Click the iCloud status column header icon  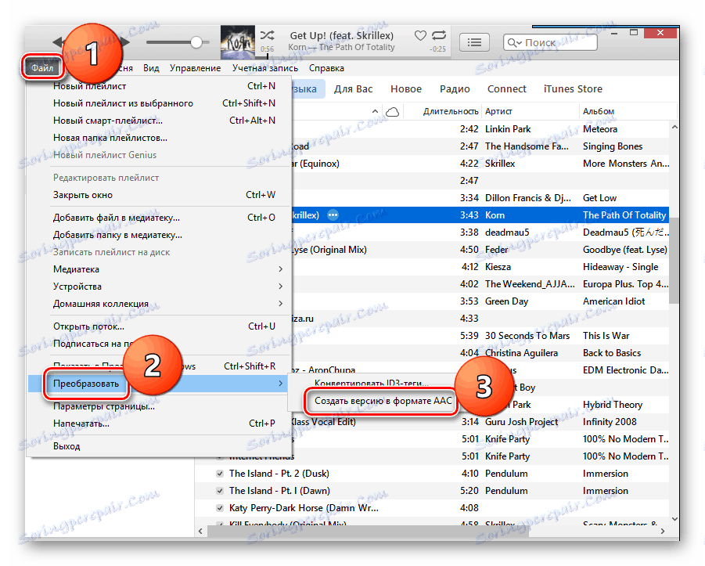(x=392, y=112)
